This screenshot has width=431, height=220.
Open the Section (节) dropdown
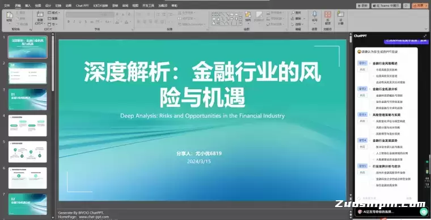(x=53, y=24)
